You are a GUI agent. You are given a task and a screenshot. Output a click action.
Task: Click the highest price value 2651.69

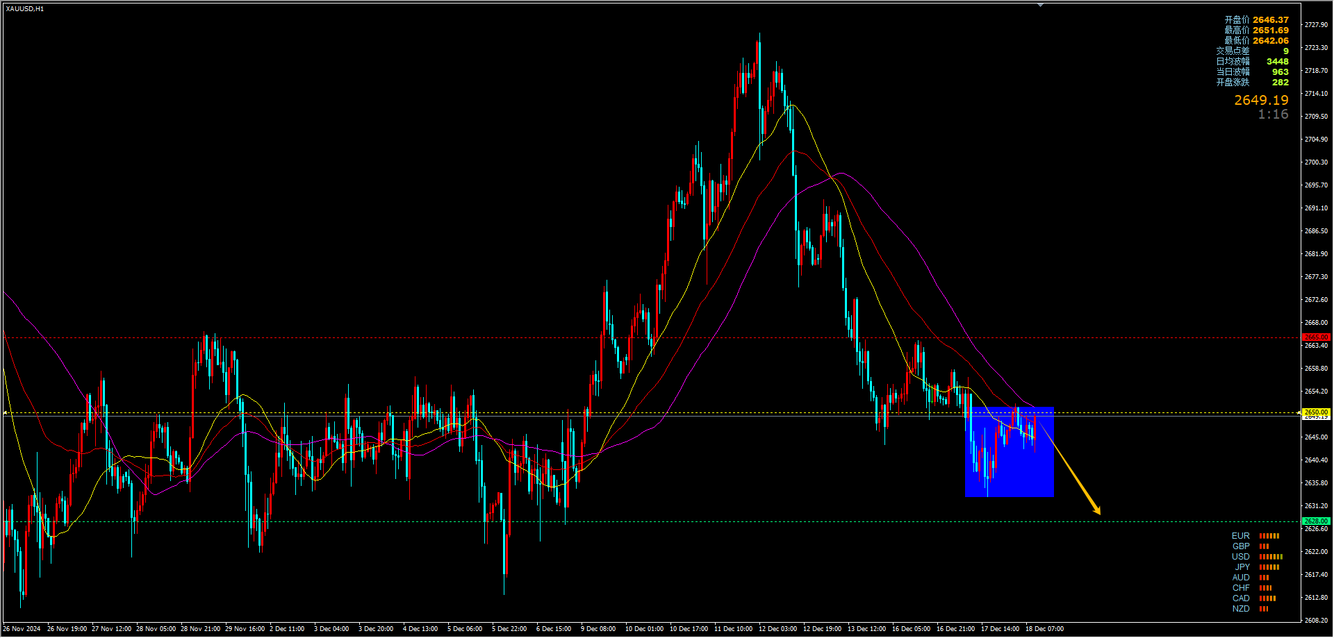tap(1271, 31)
